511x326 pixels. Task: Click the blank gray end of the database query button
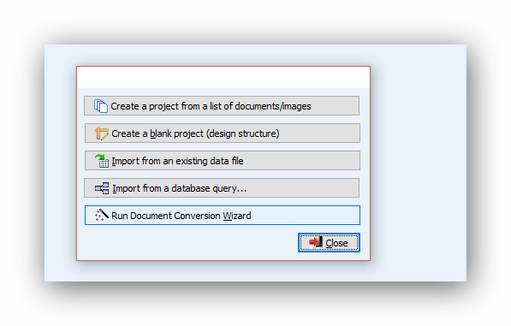303,188
